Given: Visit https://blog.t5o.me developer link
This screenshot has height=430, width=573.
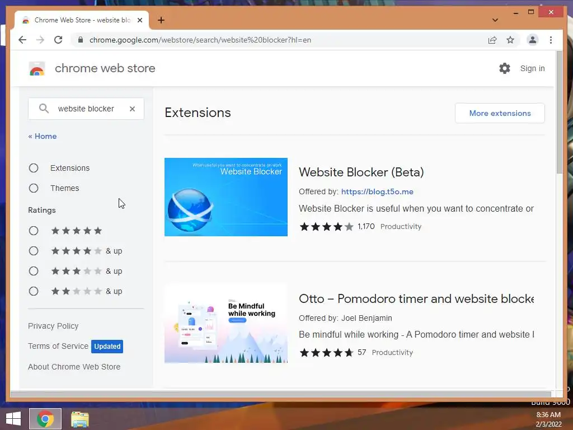Looking at the screenshot, I should click(x=377, y=191).
